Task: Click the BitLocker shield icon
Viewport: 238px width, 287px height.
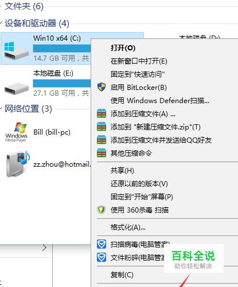Action: click(x=102, y=87)
